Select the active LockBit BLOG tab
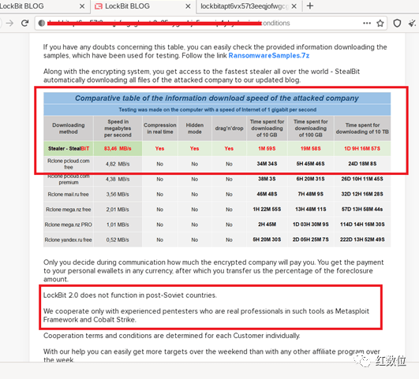This screenshot has width=419, height=379. [x=143, y=6]
